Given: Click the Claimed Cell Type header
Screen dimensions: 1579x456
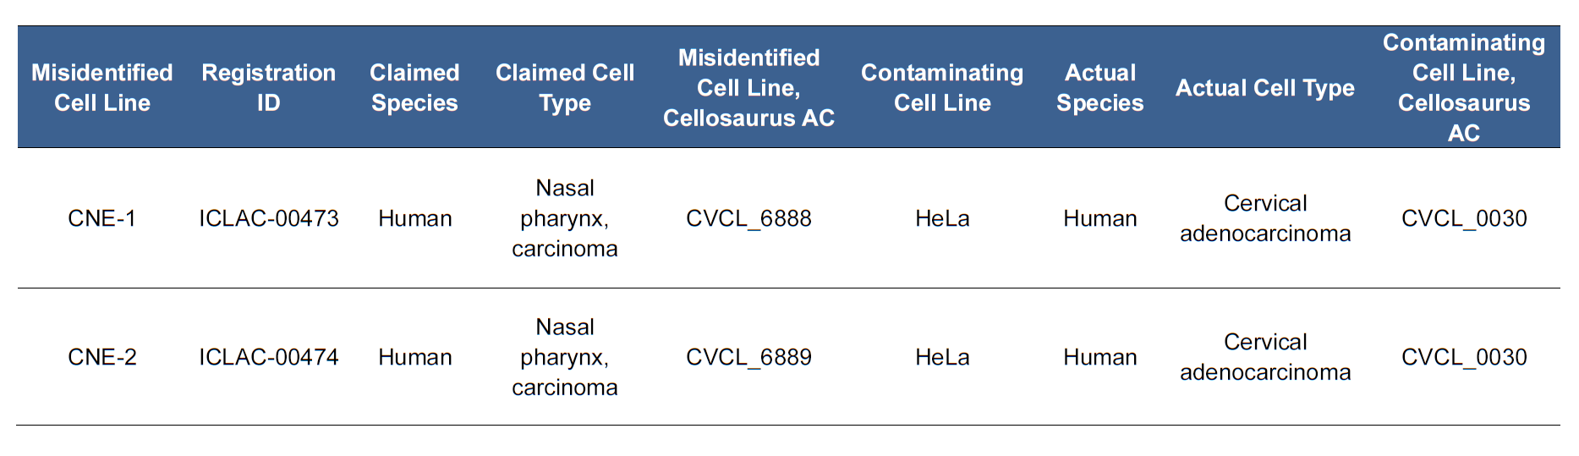Looking at the screenshot, I should (564, 88).
